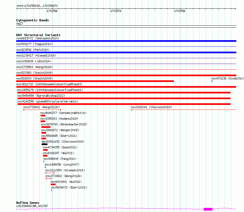
Task: Click the 170258k ruler tick label
Action: (x=180, y=11)
